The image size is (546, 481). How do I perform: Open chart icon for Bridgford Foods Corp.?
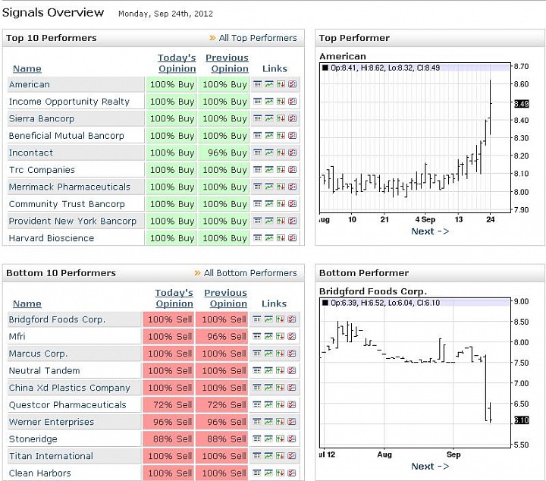pos(268,319)
